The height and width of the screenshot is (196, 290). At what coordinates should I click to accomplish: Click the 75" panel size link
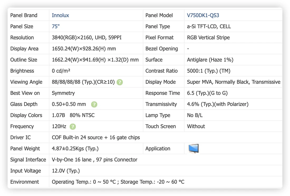[56, 26]
